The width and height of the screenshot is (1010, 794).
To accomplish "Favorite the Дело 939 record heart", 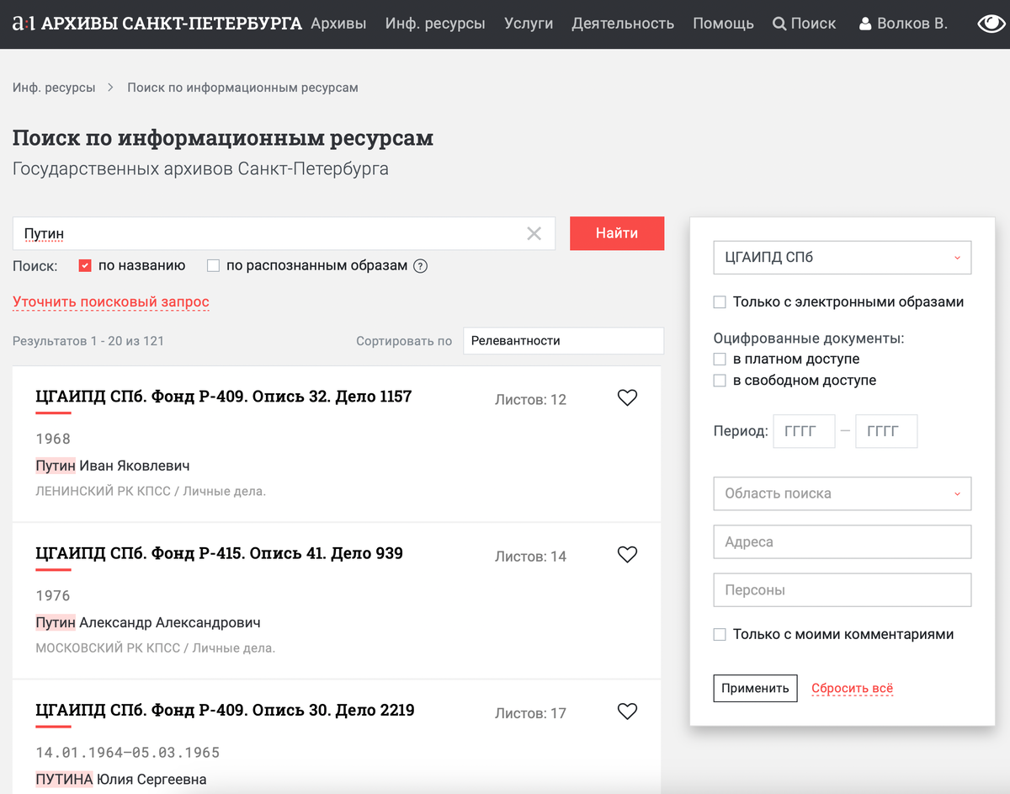I will click(627, 555).
